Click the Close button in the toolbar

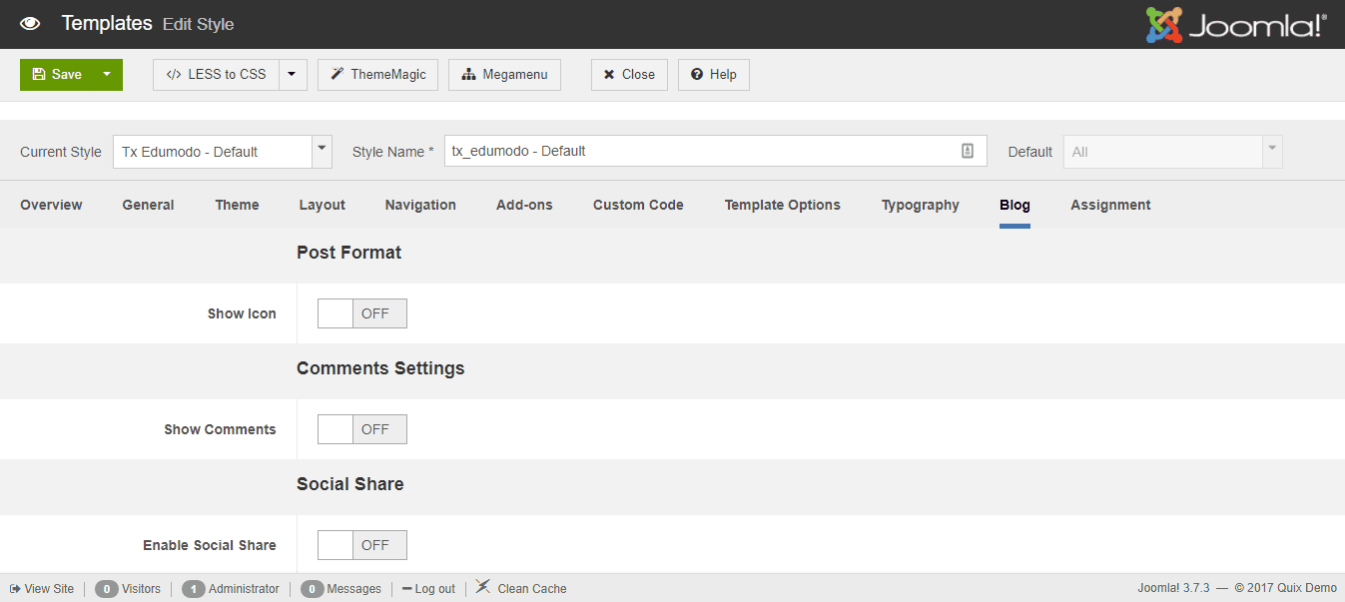[x=629, y=74]
